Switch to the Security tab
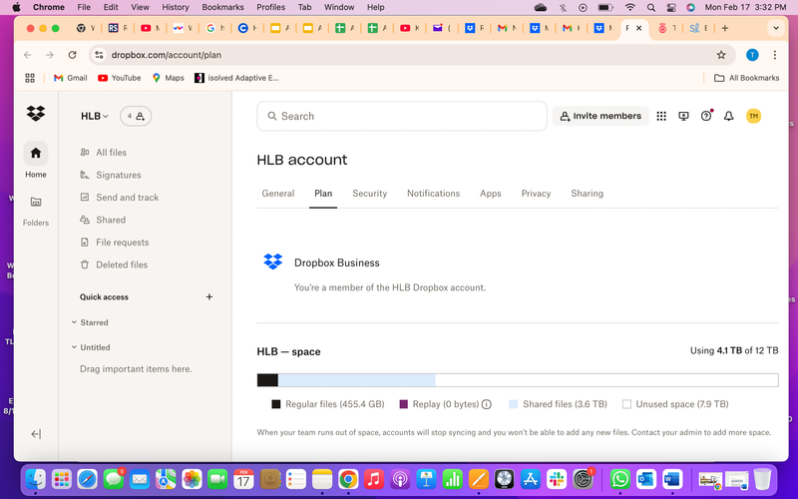 tap(369, 194)
